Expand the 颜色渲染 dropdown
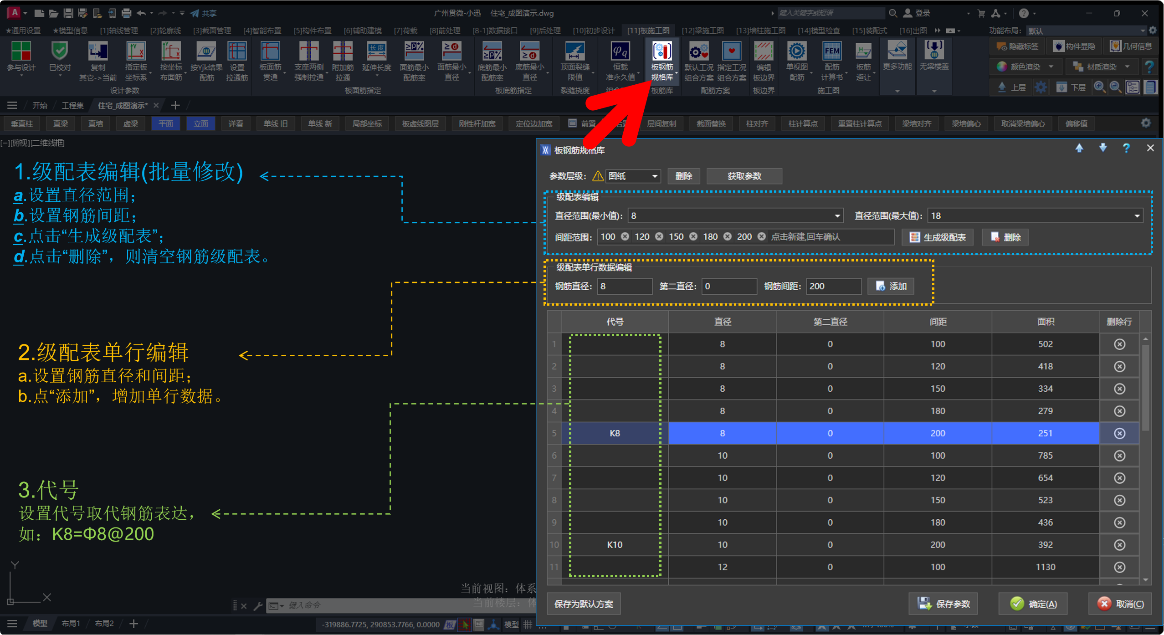The width and height of the screenshot is (1164, 635). pos(1051,67)
